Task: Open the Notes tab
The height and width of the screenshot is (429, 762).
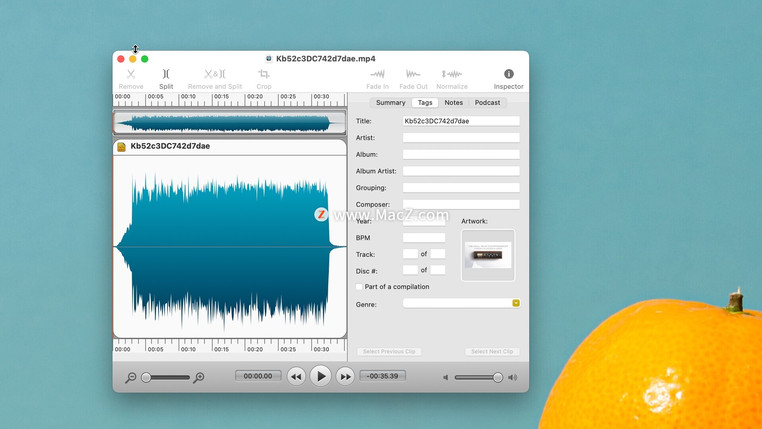Action: click(453, 102)
